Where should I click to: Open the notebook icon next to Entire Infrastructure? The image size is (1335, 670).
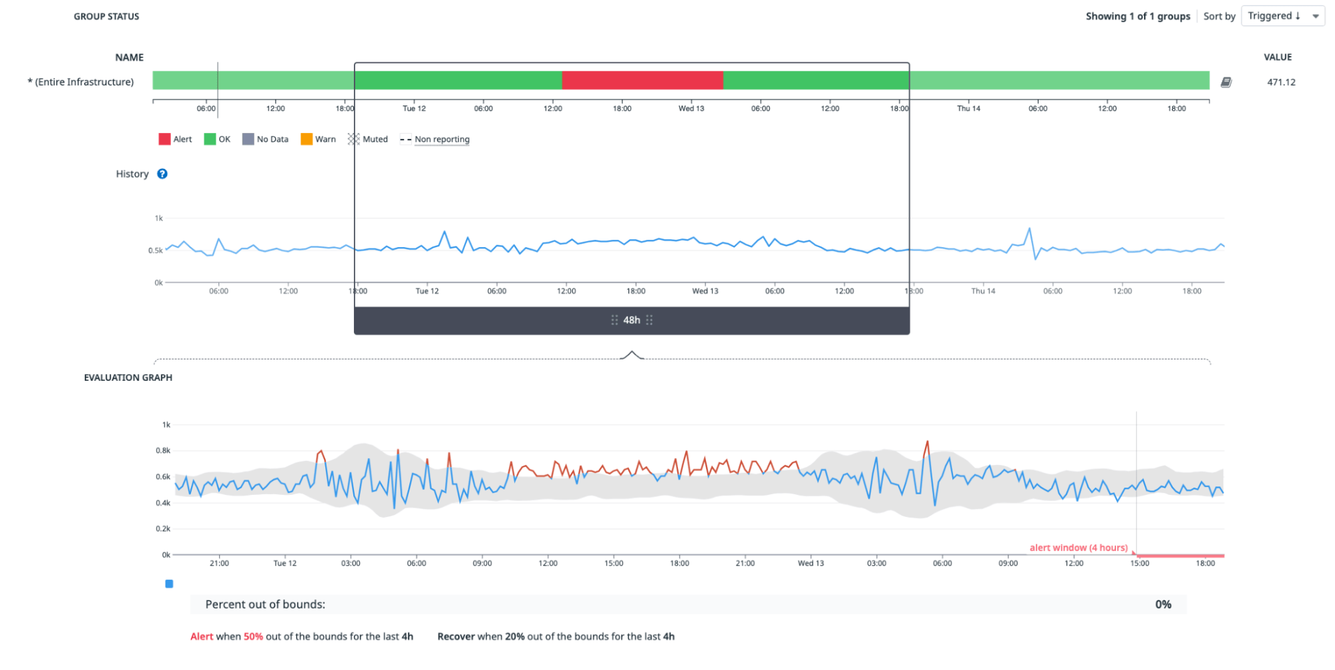point(1227,81)
